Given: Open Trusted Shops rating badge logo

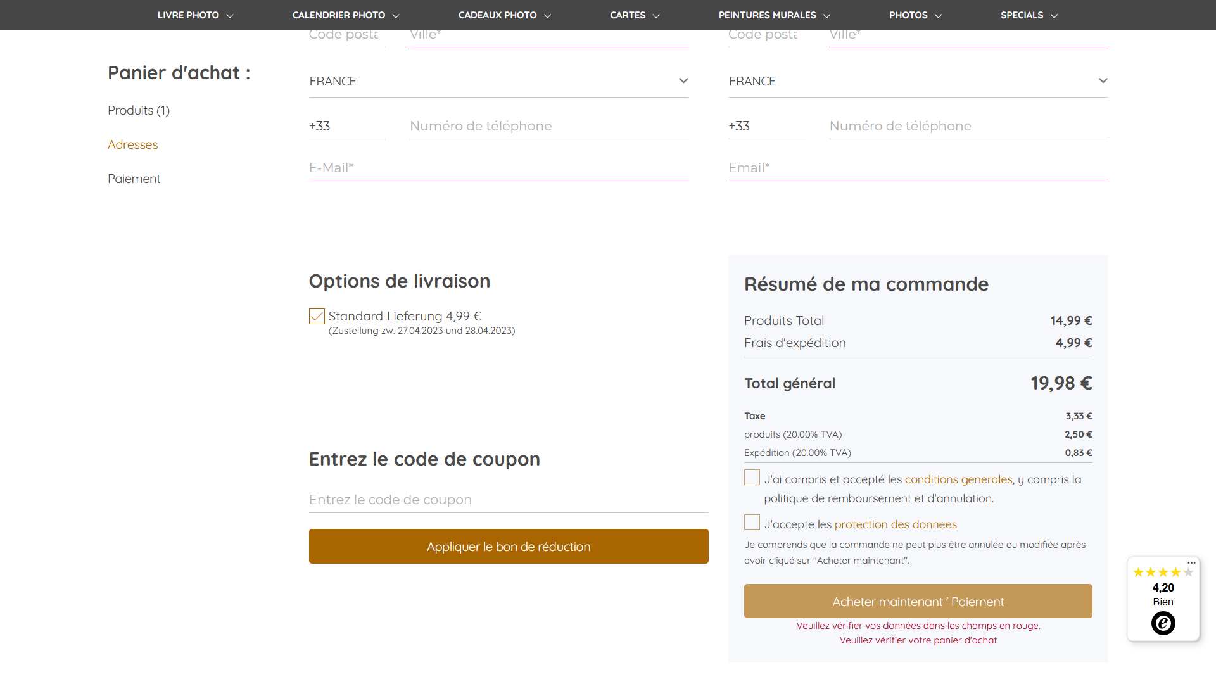Looking at the screenshot, I should pyautogui.click(x=1163, y=623).
